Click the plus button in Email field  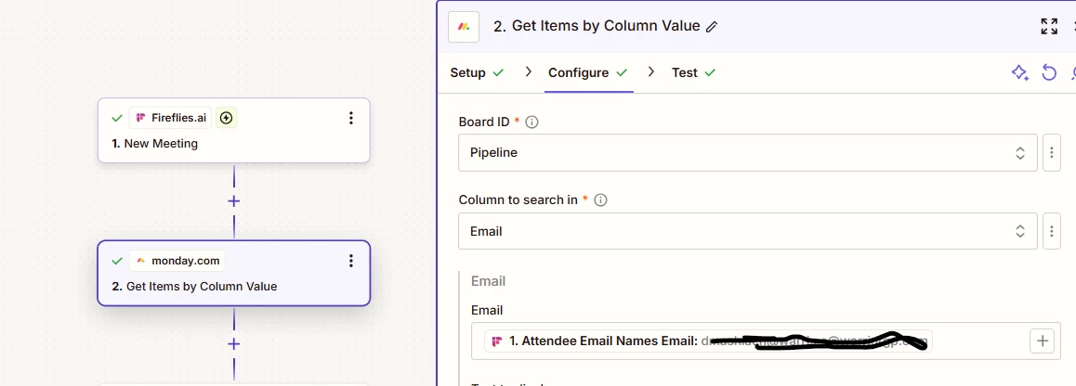coord(1042,341)
